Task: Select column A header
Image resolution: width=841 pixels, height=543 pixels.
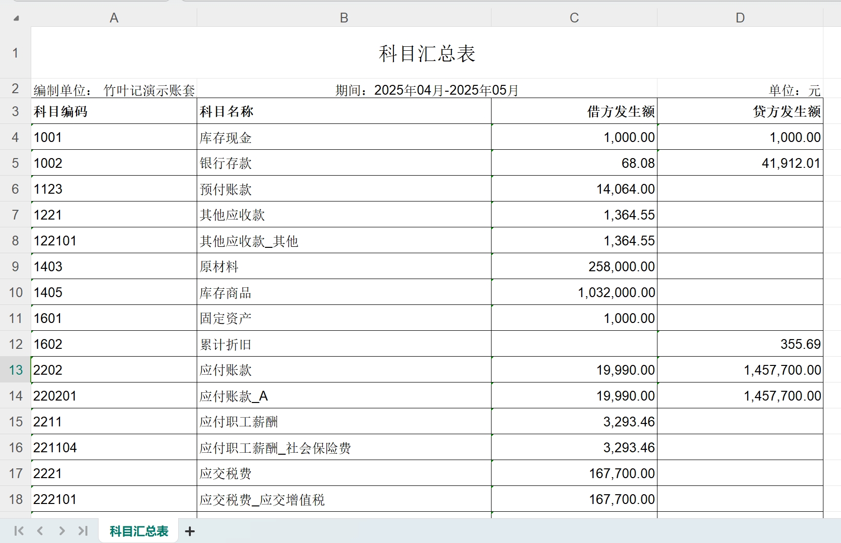Action: pyautogui.click(x=114, y=18)
